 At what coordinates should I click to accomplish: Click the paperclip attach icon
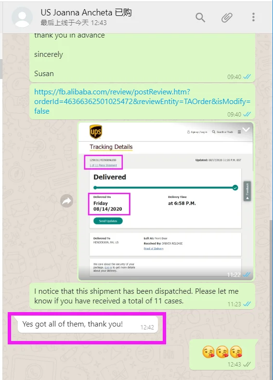click(227, 17)
